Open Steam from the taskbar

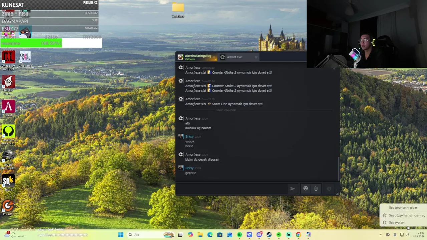point(269,235)
